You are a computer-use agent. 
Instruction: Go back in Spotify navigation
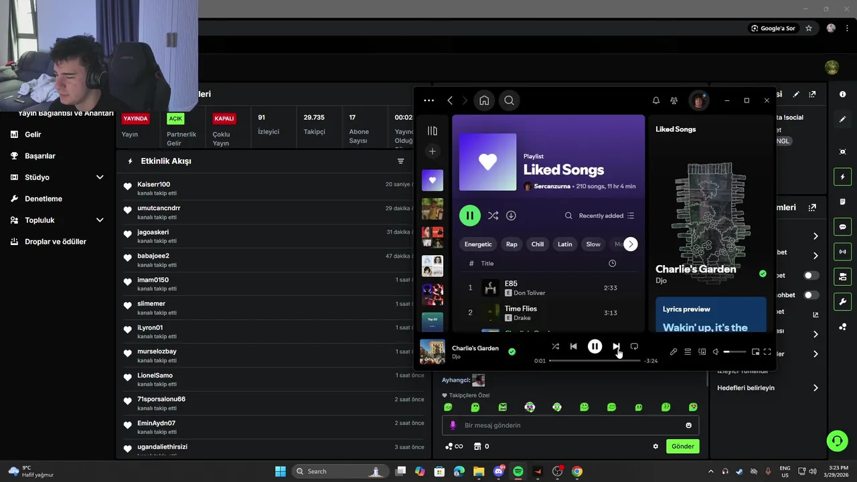coord(450,100)
